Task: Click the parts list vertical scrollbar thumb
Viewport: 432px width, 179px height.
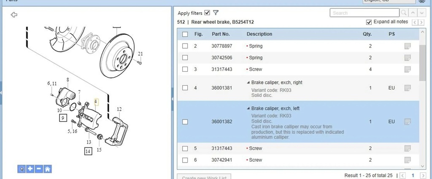Action: (x=422, y=63)
